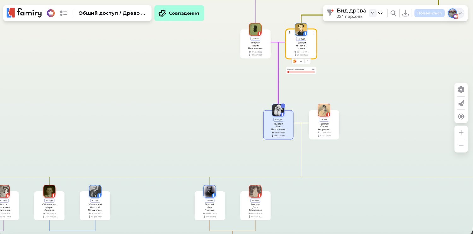
Task: Expand the generations count dropdown
Action: 377,13
